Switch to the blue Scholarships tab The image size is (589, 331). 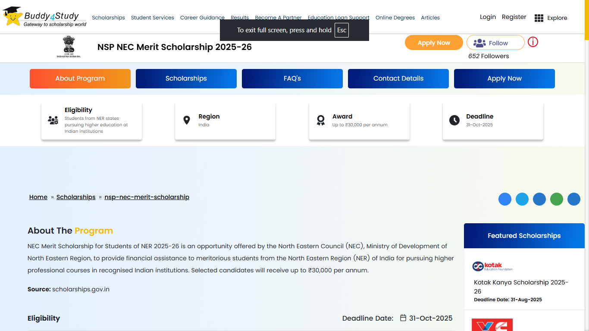[x=186, y=78]
